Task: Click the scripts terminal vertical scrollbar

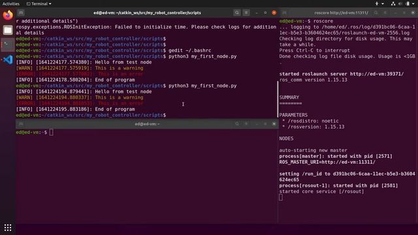Action: pyautogui.click(x=278, y=99)
